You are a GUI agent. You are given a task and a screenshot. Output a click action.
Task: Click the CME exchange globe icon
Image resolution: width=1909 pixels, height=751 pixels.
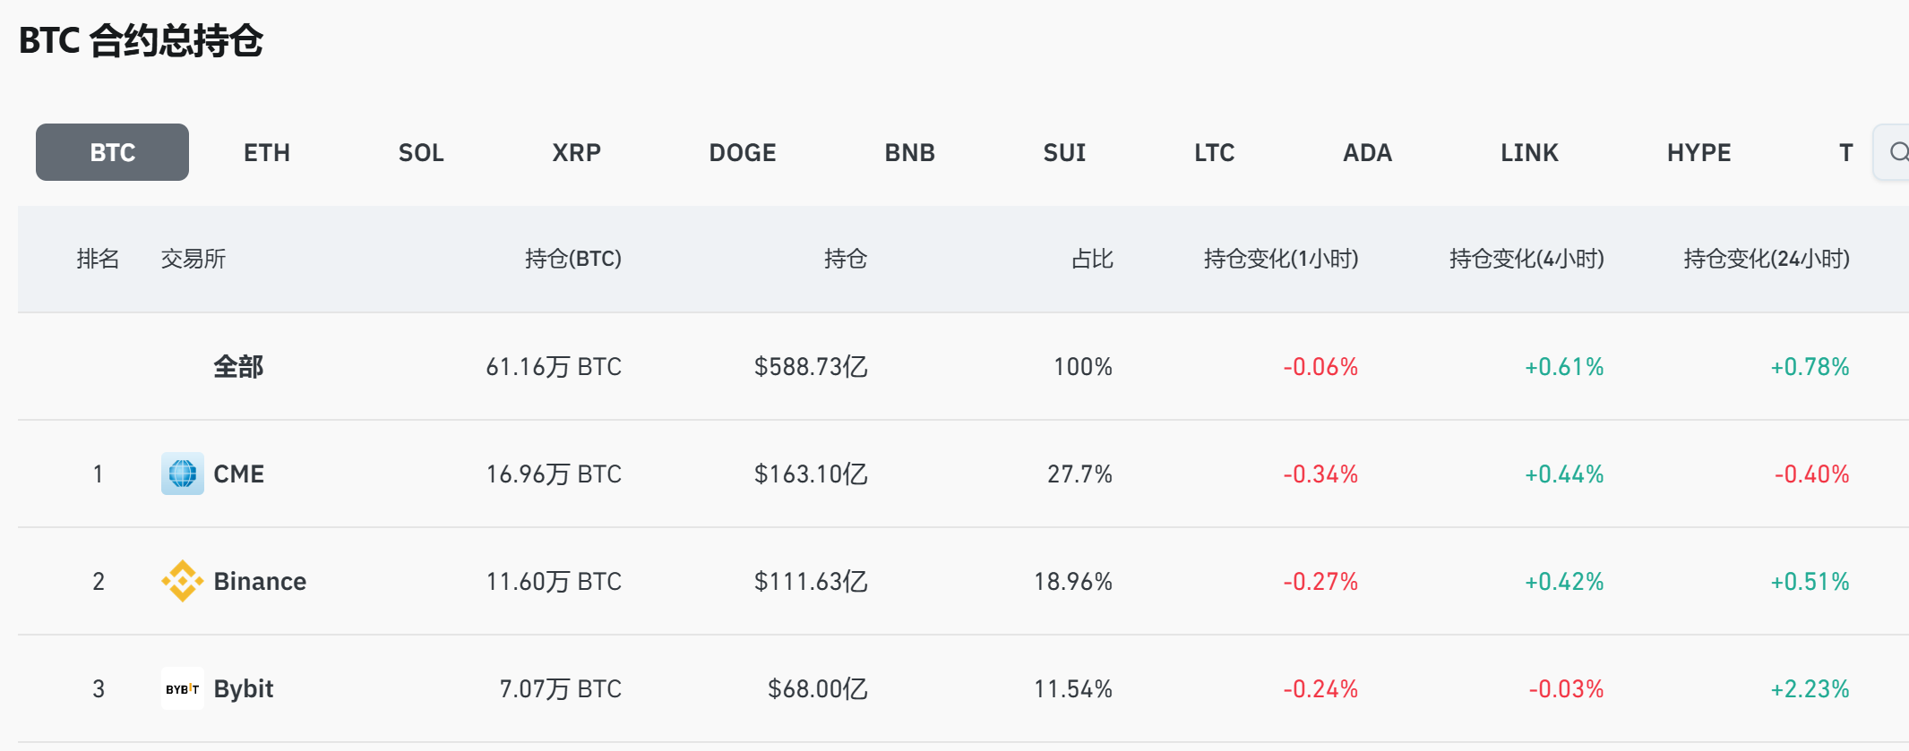tap(183, 474)
